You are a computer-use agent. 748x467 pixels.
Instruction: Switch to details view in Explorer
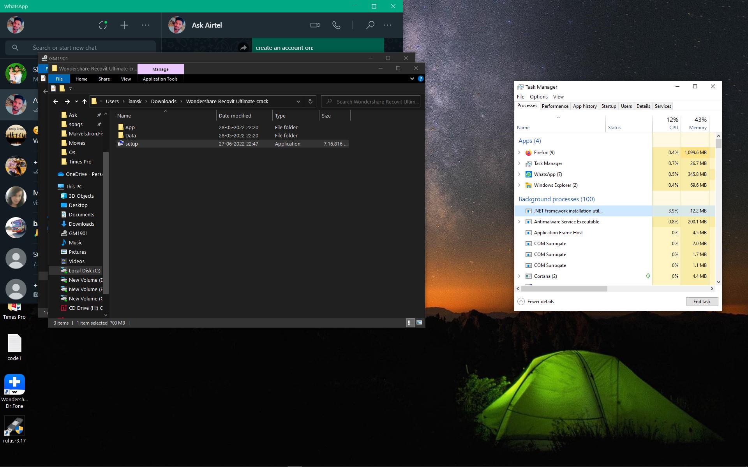(410, 323)
